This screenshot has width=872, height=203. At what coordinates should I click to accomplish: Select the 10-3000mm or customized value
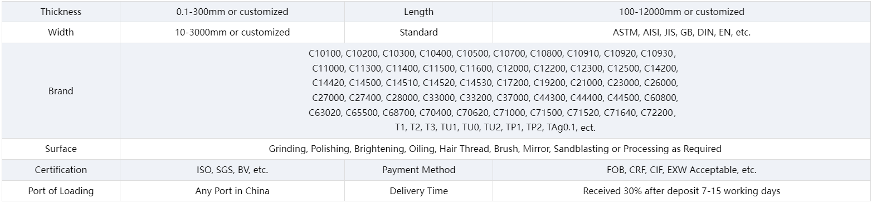[232, 32]
